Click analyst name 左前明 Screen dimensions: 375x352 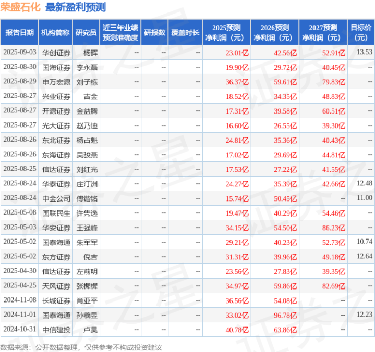coord(87,271)
